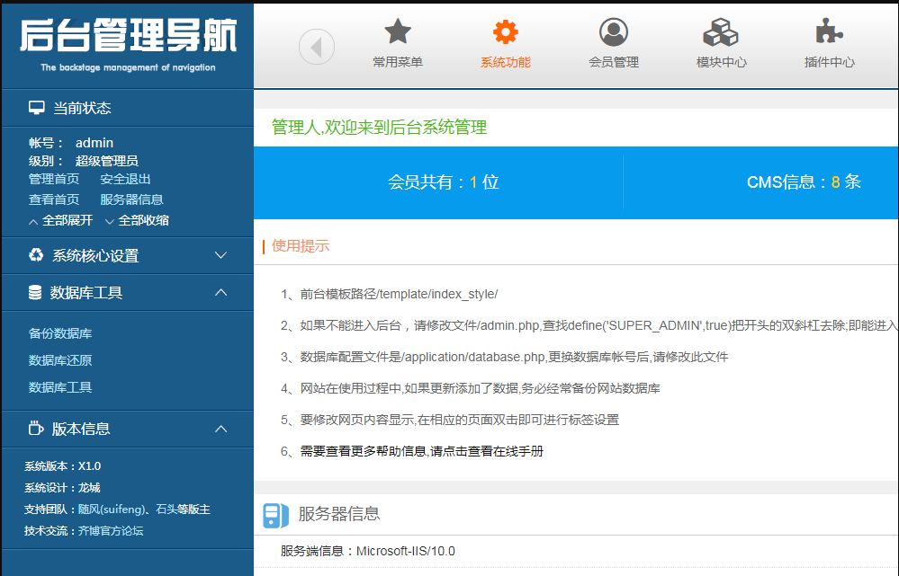Collapse the 版本信息 chevron

220,429
